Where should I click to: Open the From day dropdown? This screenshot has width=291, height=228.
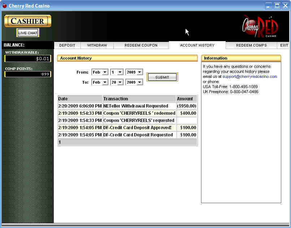pos(117,72)
